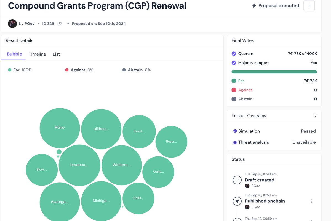Viewport: 331px width, 221px height.
Task: Click the red Against swatch in Final Votes
Action: pyautogui.click(x=234, y=90)
